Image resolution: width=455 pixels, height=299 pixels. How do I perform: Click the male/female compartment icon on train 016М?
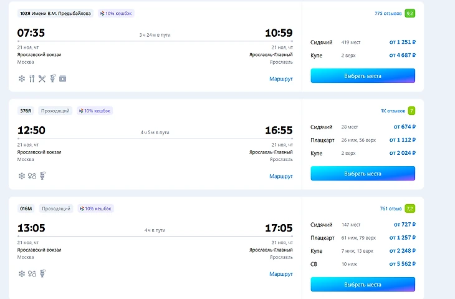tap(32, 273)
